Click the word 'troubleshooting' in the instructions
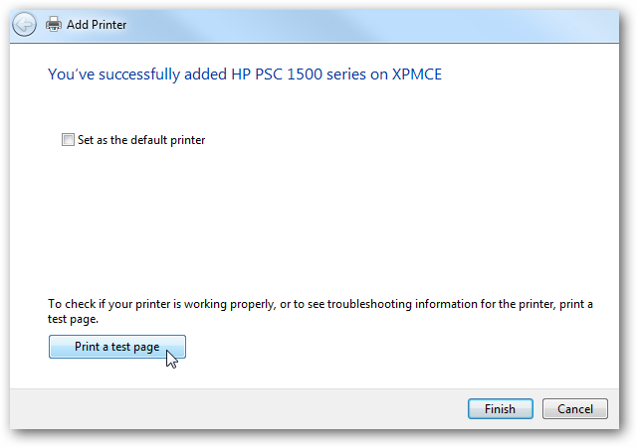The height and width of the screenshot is (447, 637). click(x=369, y=304)
